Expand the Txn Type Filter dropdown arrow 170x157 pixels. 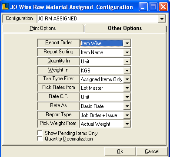(127, 79)
